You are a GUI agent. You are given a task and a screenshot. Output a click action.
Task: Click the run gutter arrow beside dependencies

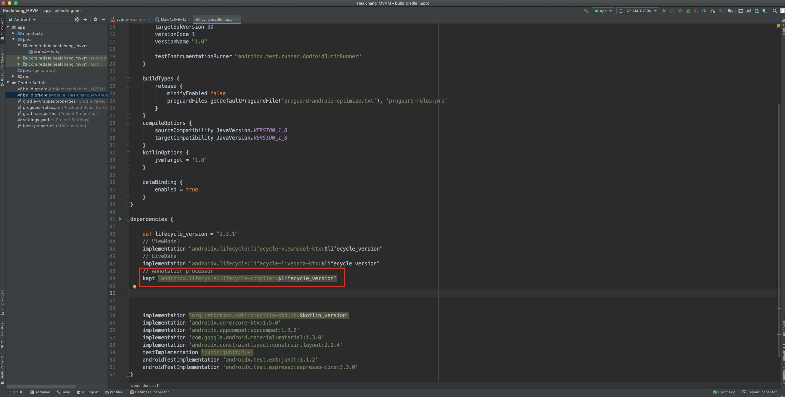pyautogui.click(x=120, y=219)
